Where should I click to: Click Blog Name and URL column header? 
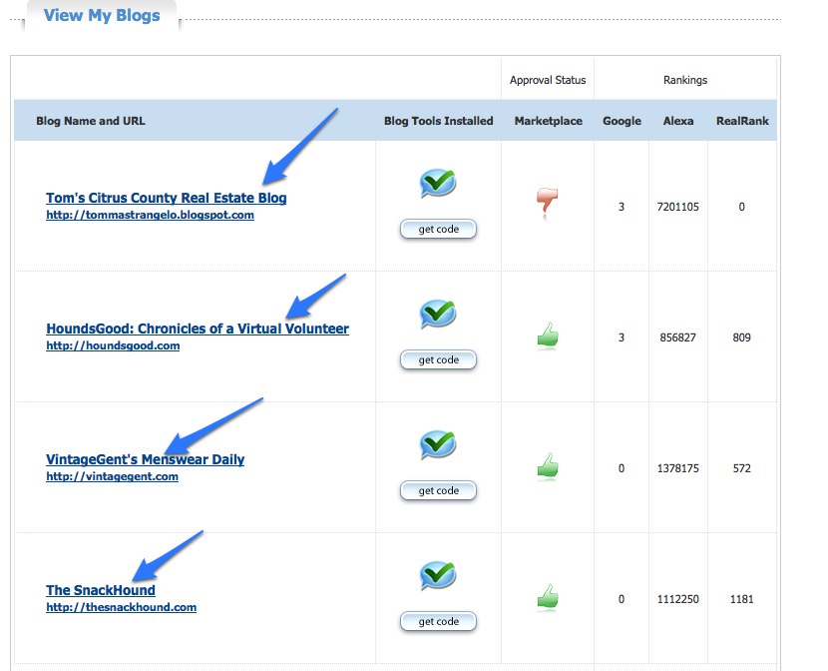91,121
